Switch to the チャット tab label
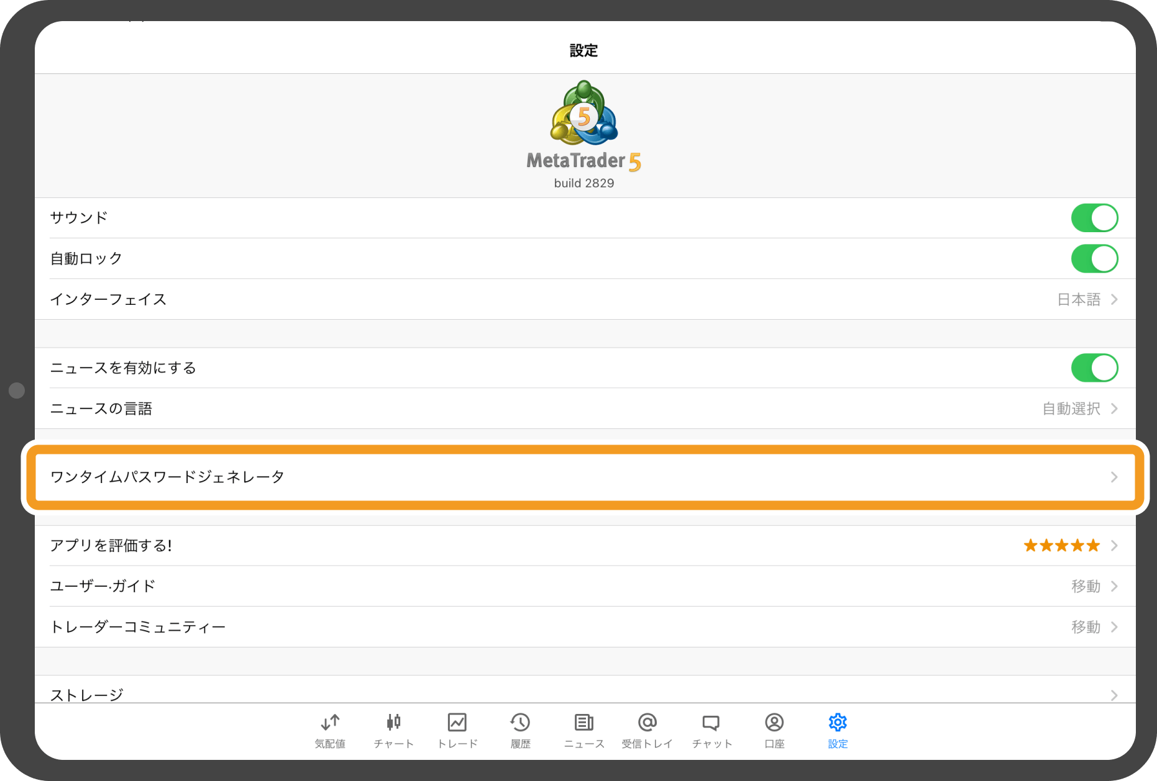 coord(712,744)
